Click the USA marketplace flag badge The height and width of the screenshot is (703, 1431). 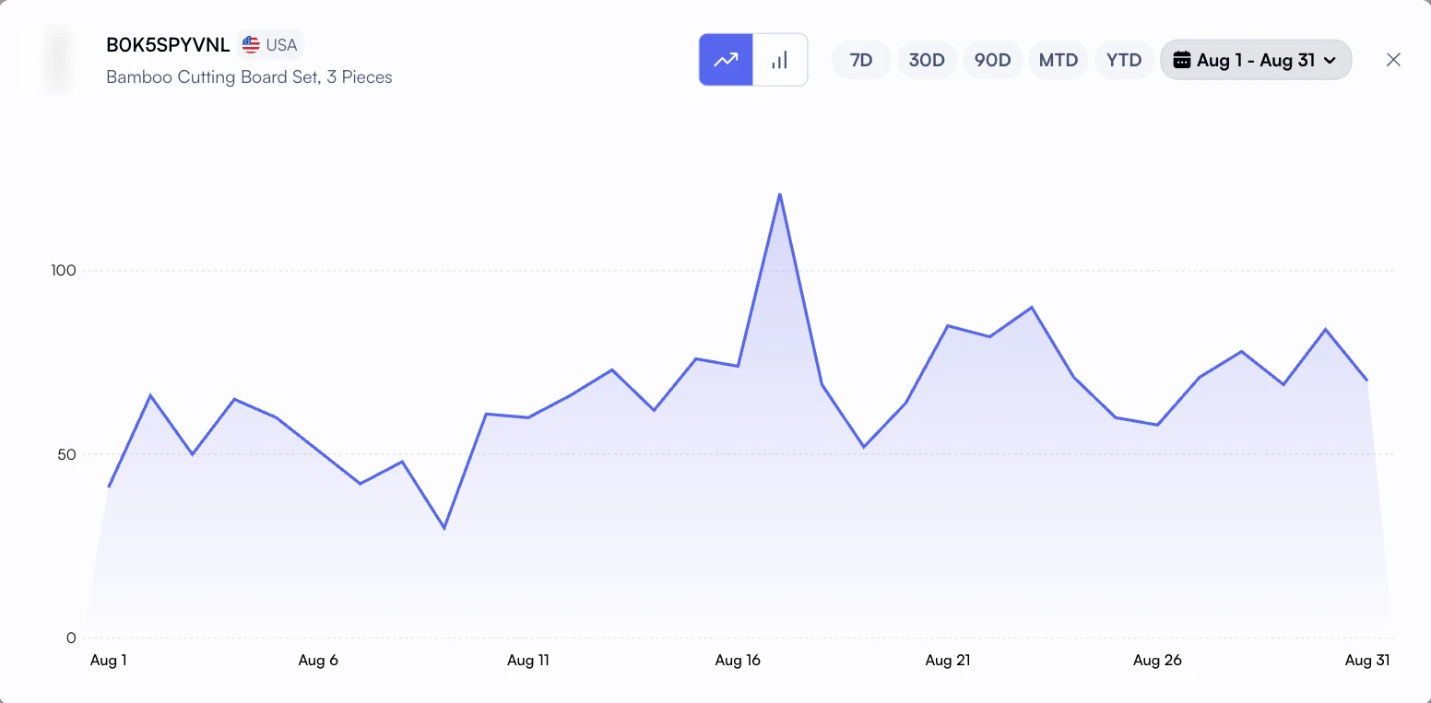coord(270,44)
